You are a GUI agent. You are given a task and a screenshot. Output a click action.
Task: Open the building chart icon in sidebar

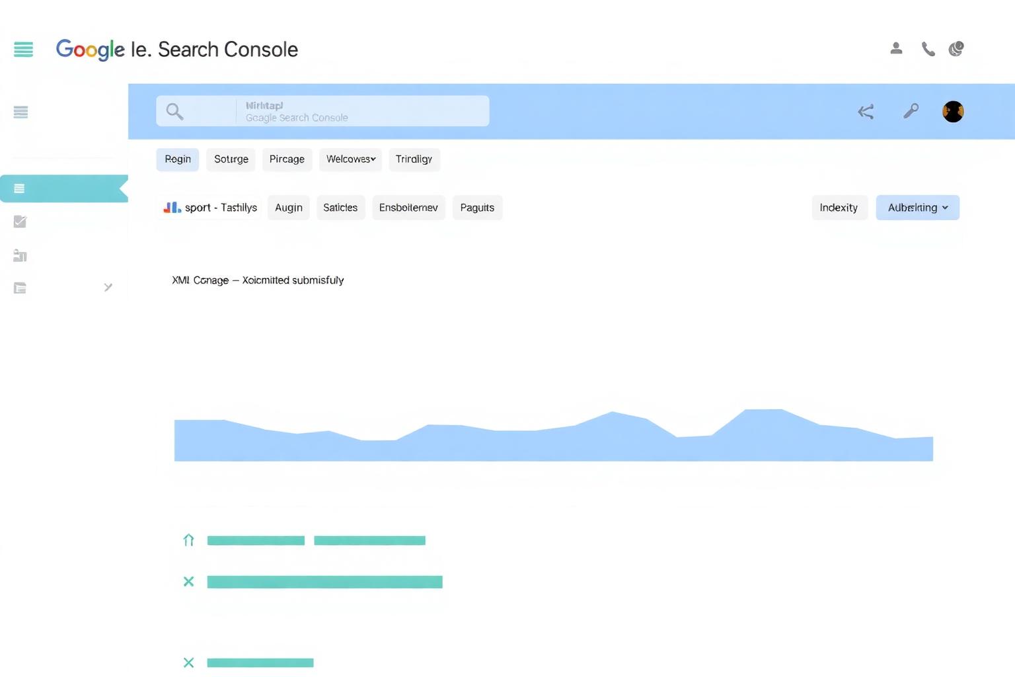pos(20,255)
